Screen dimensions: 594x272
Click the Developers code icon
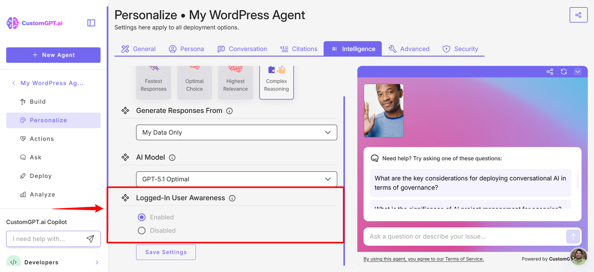14,262
